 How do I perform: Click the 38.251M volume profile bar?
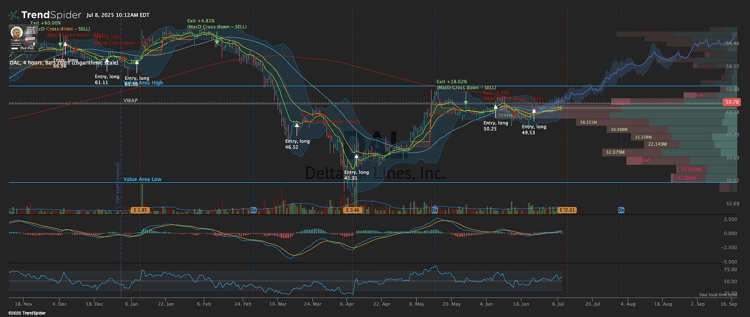pyautogui.click(x=657, y=122)
